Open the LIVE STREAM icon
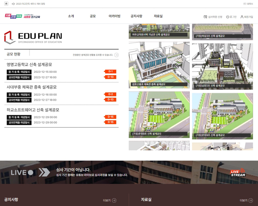 (x=237, y=173)
